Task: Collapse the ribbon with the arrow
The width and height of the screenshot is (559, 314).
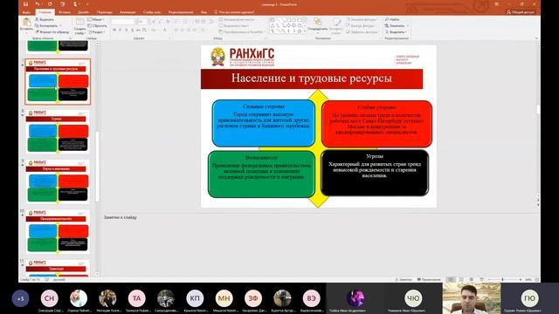Action: coord(536,38)
